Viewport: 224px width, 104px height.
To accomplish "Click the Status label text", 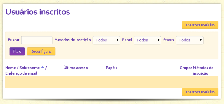I will click(x=169, y=40).
